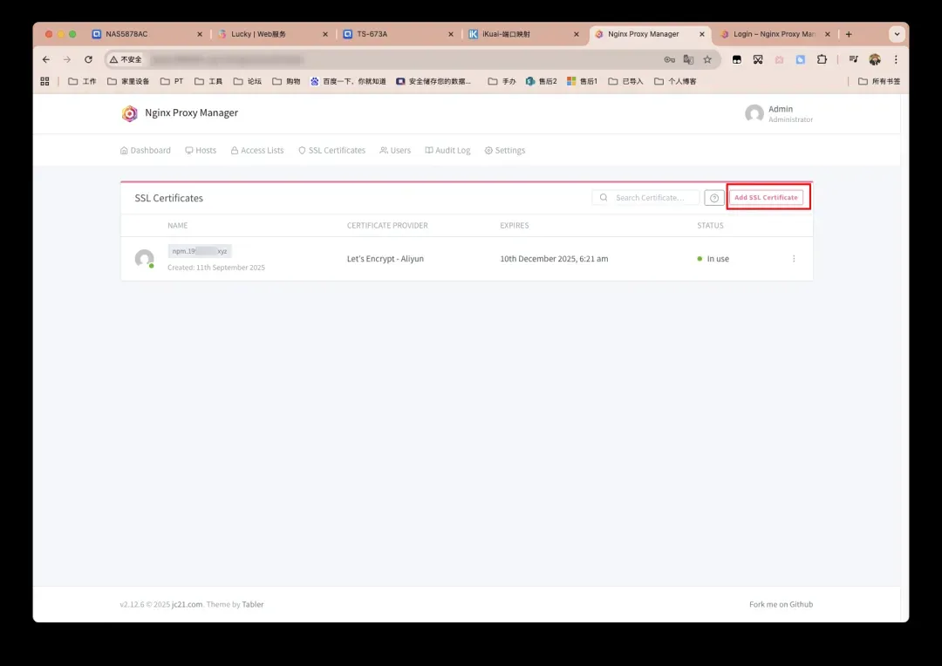Open the apps grid icon in bookmarks bar

(x=44, y=81)
